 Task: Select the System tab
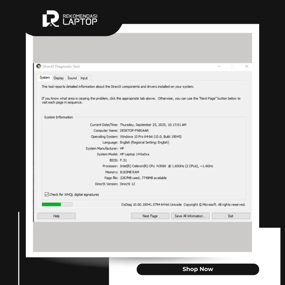pos(45,78)
